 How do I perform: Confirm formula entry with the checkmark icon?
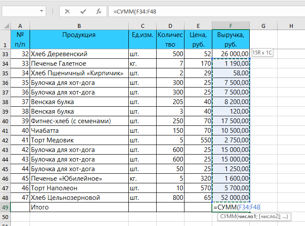point(83,11)
